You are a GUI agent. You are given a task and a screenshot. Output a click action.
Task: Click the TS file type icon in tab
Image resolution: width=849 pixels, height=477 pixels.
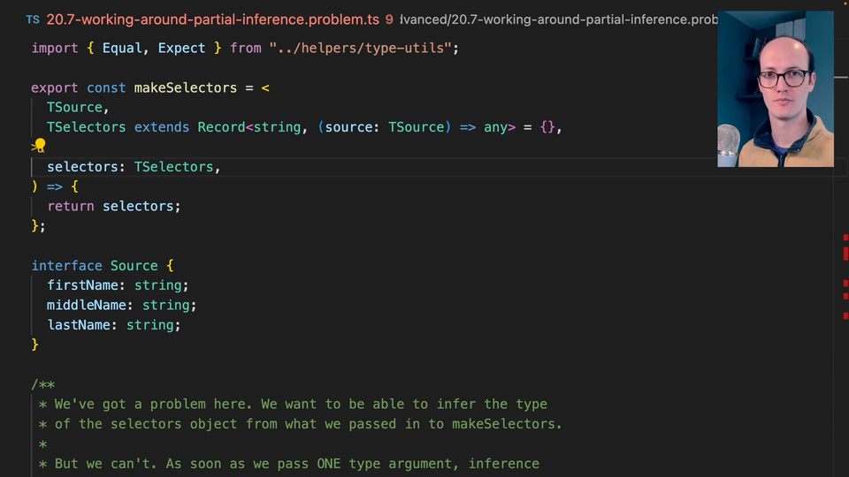tap(32, 19)
